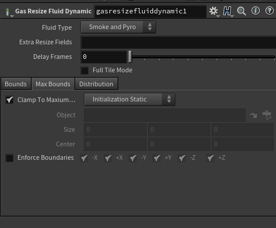276x228 pixels.
Task: Toggle the -X boundary checkbox
Action: pyautogui.click(x=84, y=158)
